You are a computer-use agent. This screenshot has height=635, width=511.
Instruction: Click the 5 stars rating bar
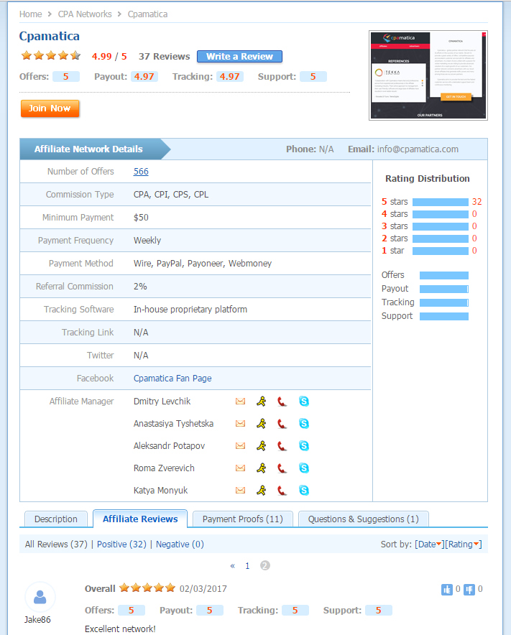coord(441,202)
